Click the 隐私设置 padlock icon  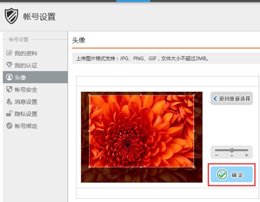[x=9, y=113]
